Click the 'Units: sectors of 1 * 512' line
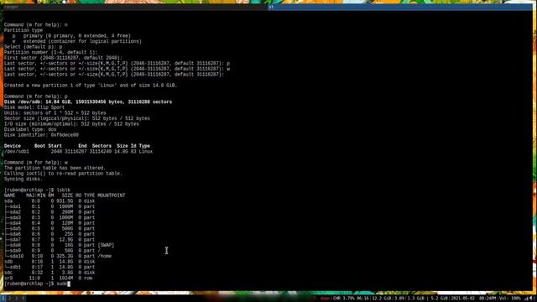Screen dimensions: 537x302 pos(55,113)
